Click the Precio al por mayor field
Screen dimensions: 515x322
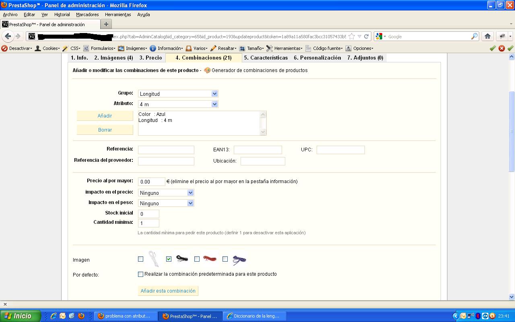click(x=151, y=182)
